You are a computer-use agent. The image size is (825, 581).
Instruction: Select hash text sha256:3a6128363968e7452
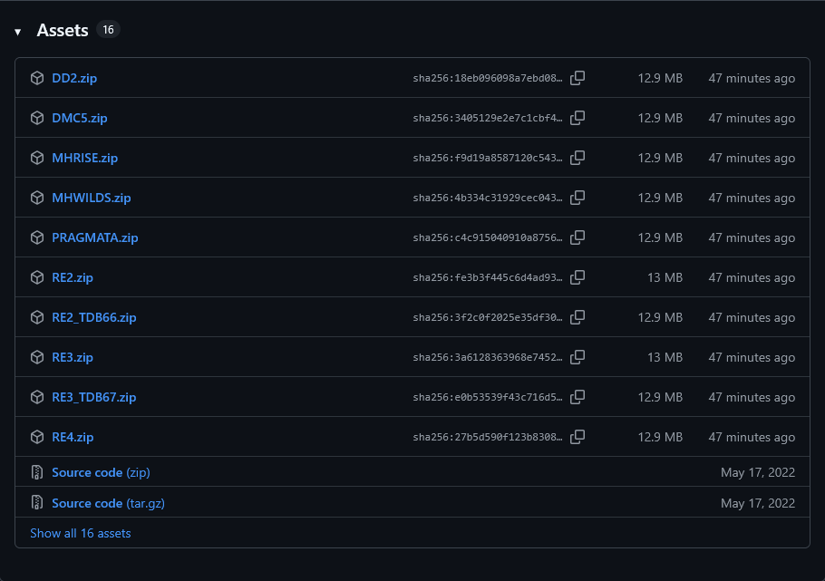pyautogui.click(x=488, y=358)
